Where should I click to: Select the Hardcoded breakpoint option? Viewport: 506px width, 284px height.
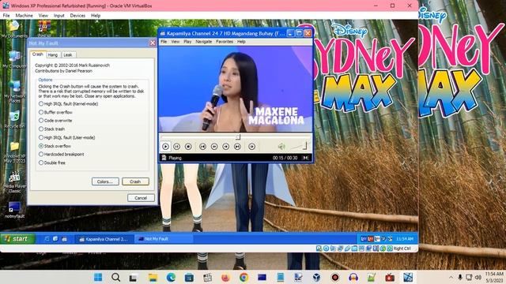(x=62, y=155)
